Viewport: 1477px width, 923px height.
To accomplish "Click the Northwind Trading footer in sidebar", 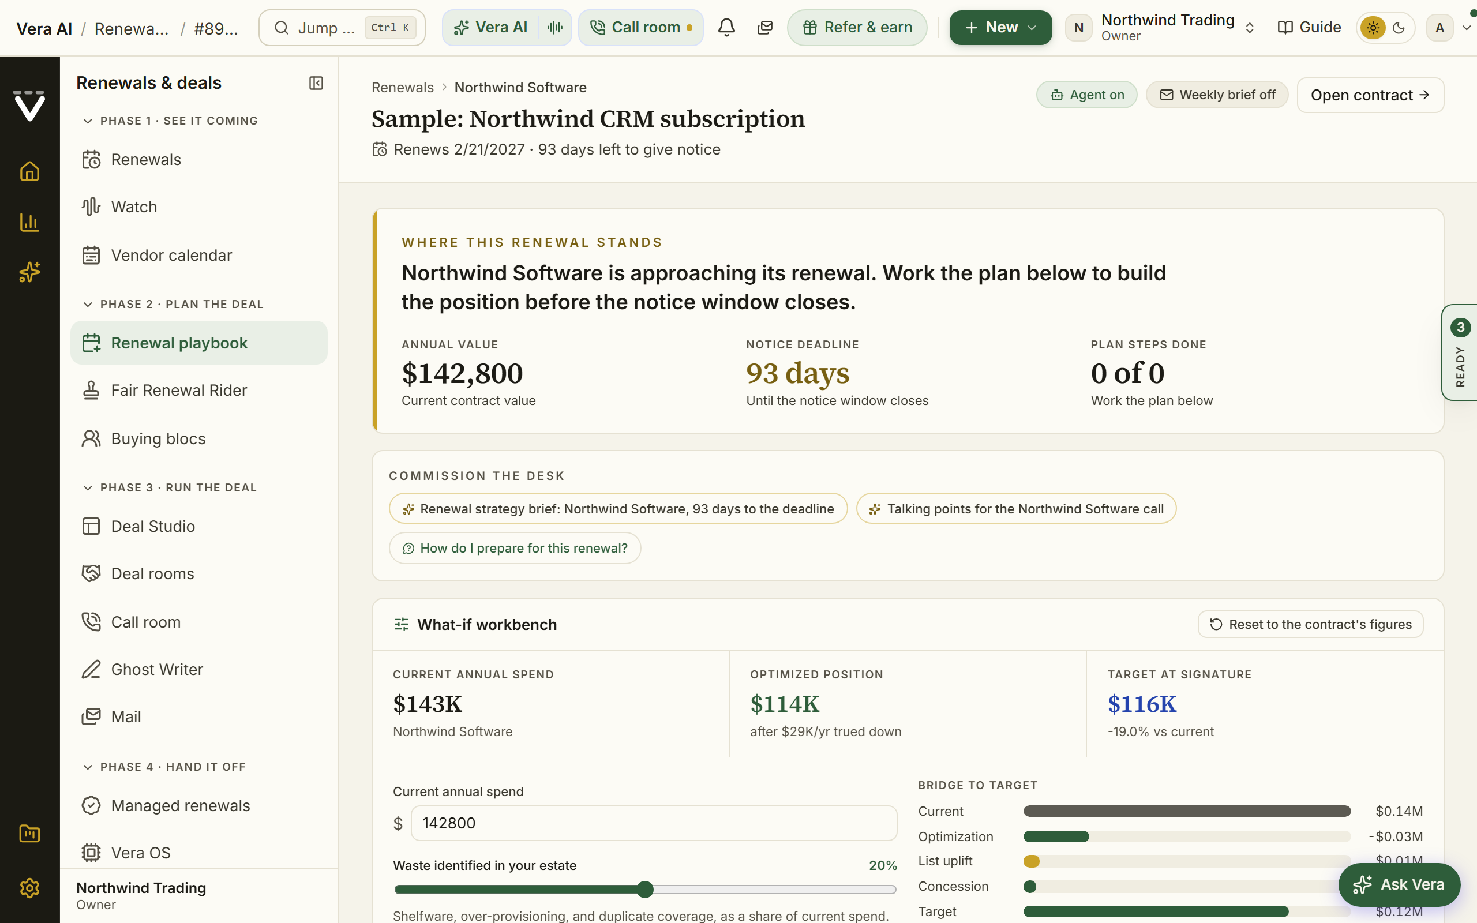I will (199, 895).
